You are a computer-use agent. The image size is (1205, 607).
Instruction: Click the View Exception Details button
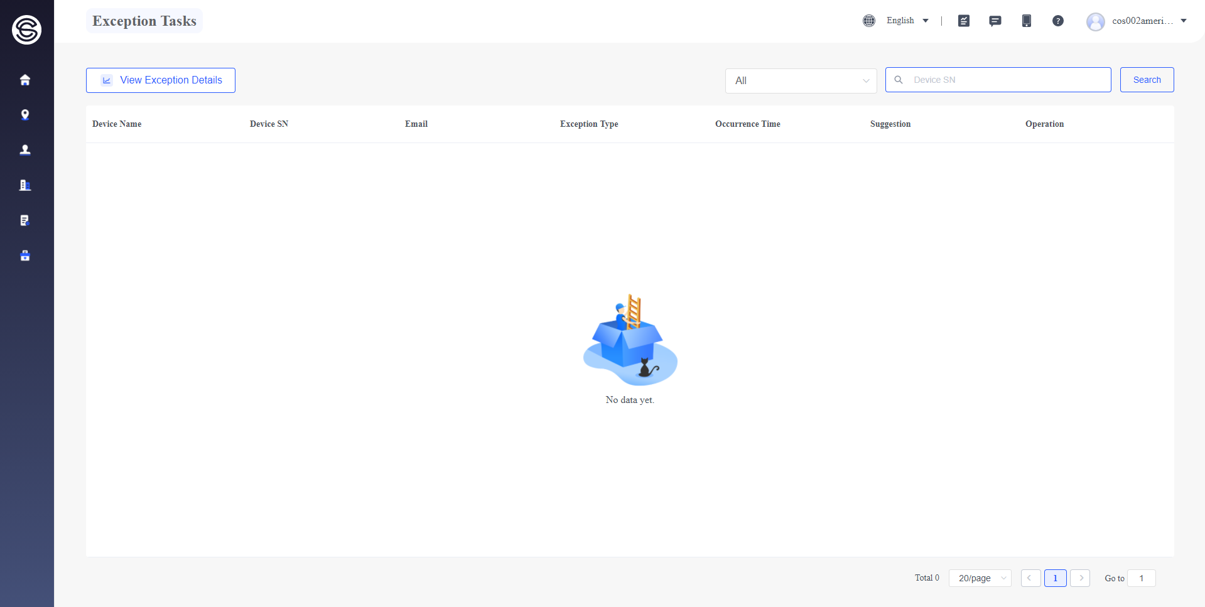tap(161, 80)
